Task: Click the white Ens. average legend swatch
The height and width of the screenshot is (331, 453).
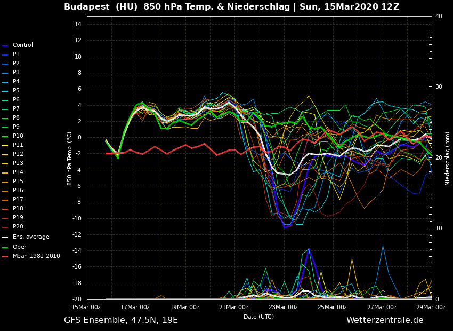Action: pos(5,237)
